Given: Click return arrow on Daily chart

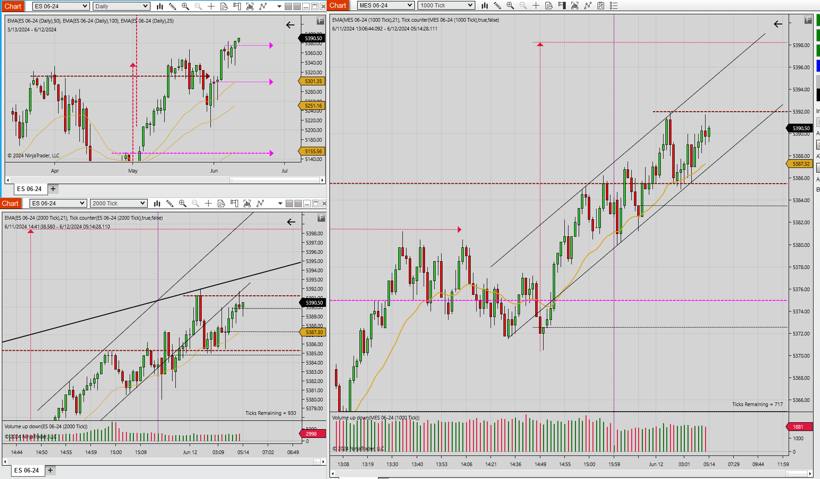Looking at the screenshot, I should [290, 25].
